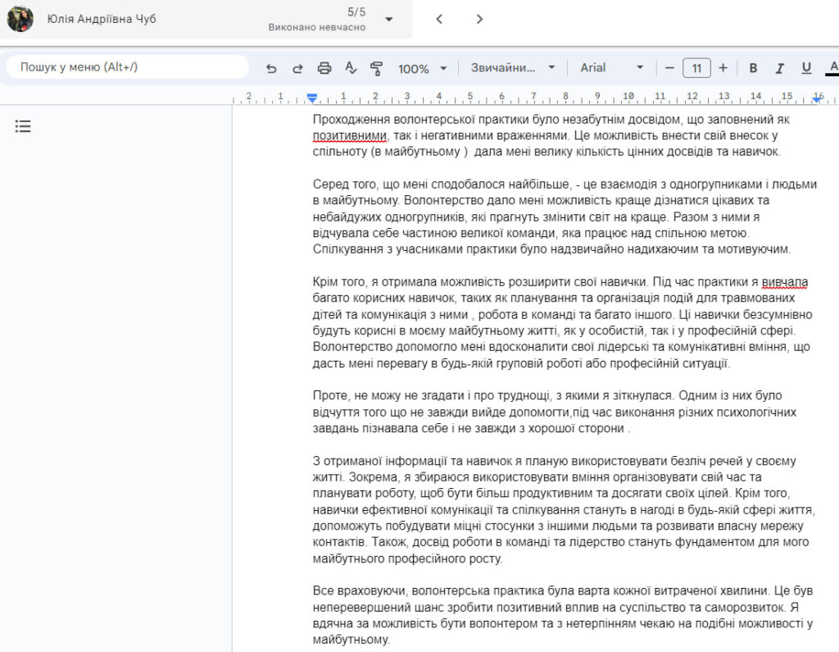Open the 100% zoom dropdown
Viewport: 839px width, 652px height.
pos(423,68)
